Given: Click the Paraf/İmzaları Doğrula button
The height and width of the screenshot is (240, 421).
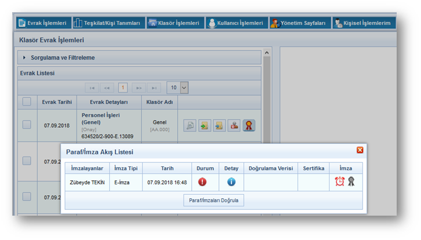Looking at the screenshot, I should tap(213, 200).
